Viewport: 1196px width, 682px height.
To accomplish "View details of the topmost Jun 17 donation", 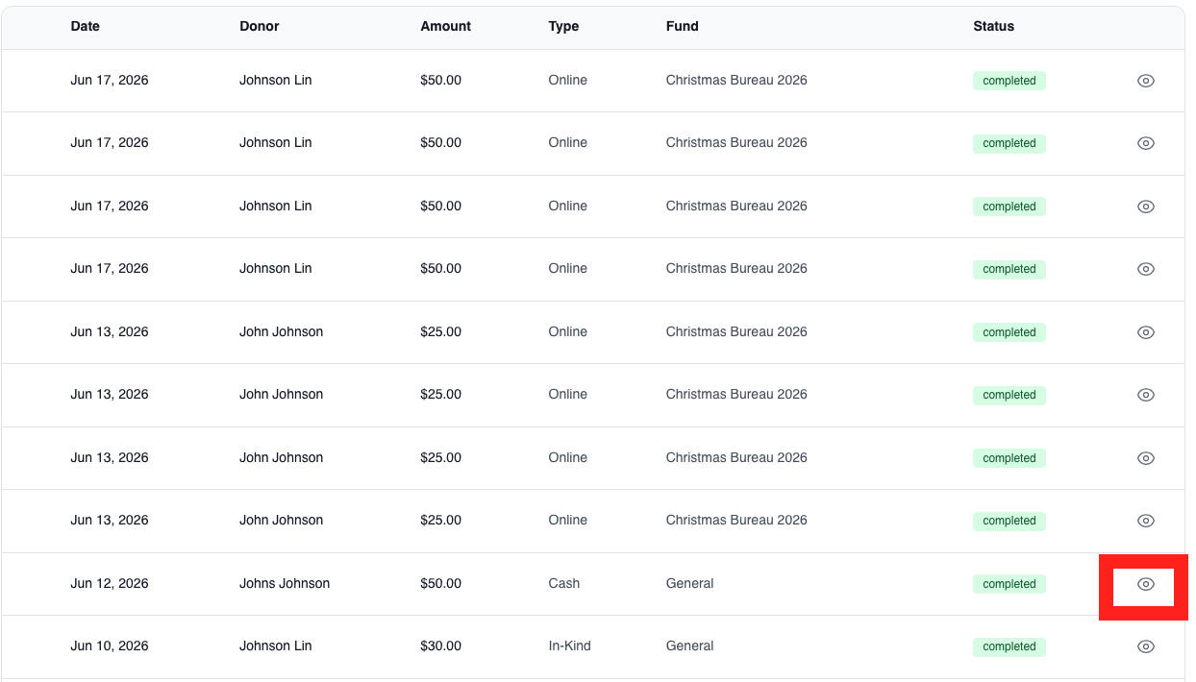I will tap(1145, 81).
